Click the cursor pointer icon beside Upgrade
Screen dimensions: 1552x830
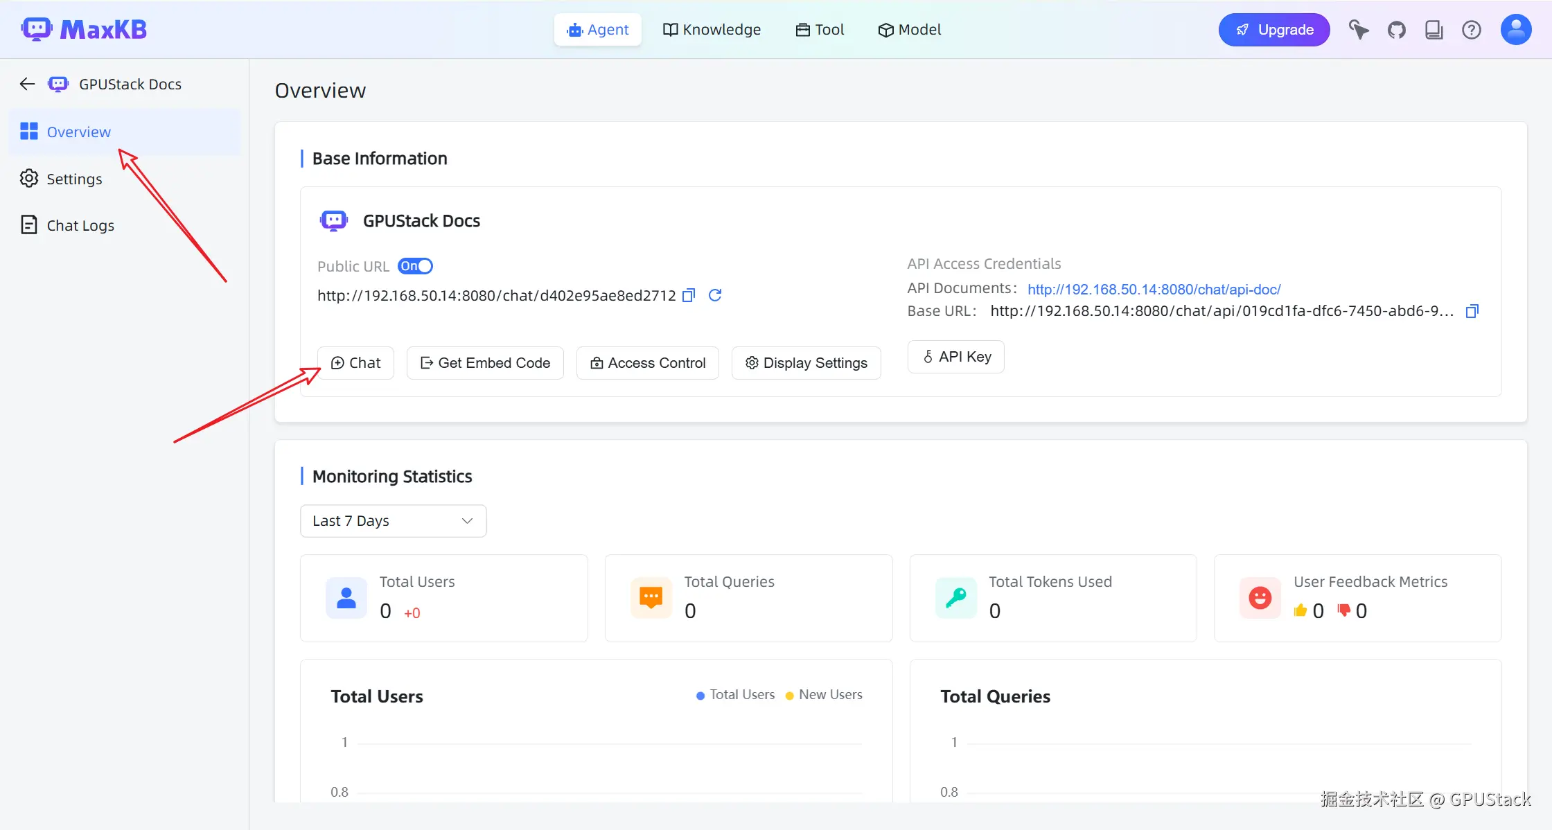point(1358,30)
